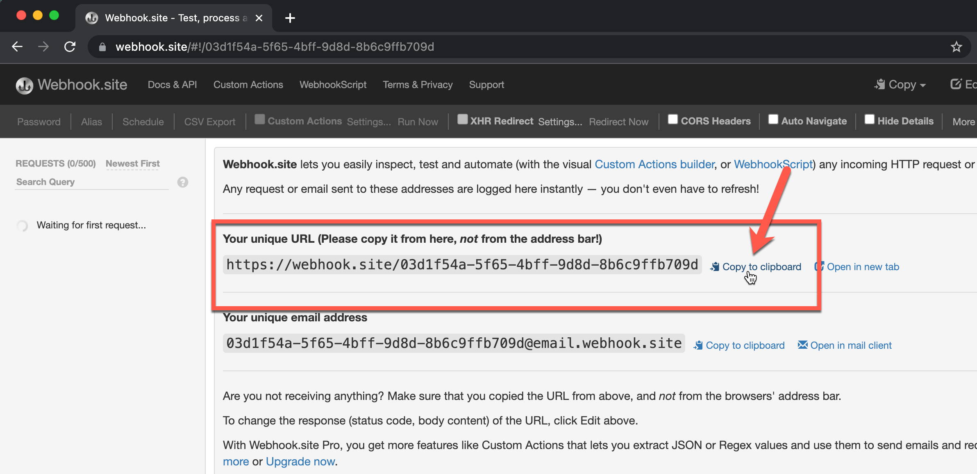This screenshot has width=977, height=474.
Task: Enable the XHR Redirect checkbox
Action: coord(462,119)
